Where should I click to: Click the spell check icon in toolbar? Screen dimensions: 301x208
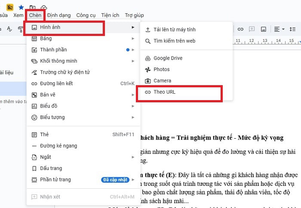click(9, 29)
